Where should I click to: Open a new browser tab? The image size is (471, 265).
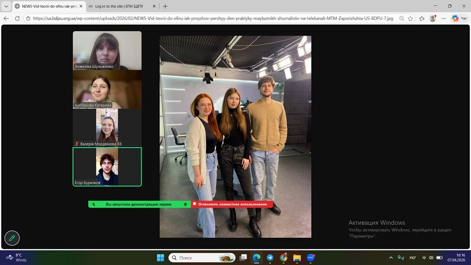[165, 6]
